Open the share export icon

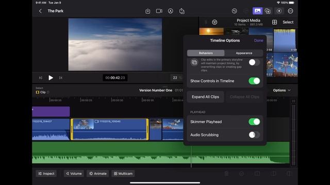click(x=182, y=11)
